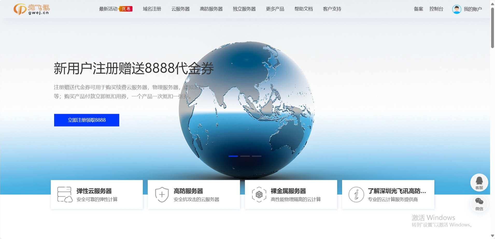Select the second carousel indicator dot
The width and height of the screenshot is (495, 239).
[x=245, y=156]
